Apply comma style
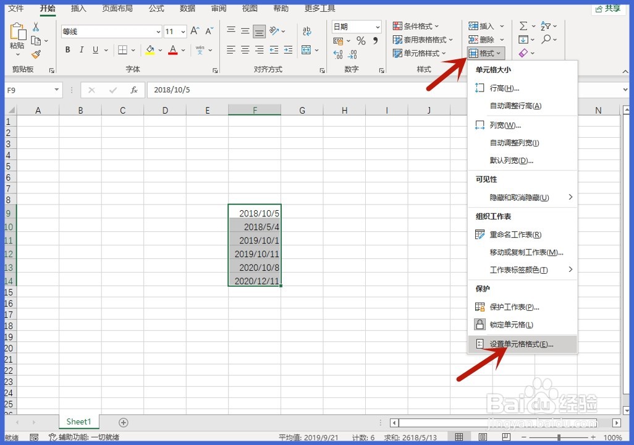 (375, 40)
